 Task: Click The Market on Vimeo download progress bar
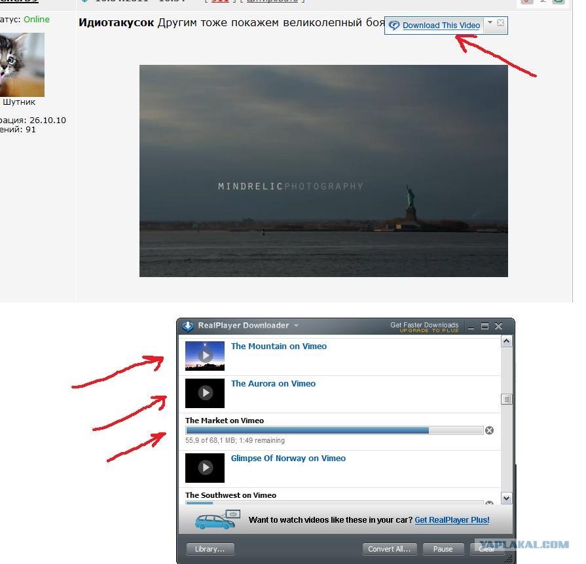335,430
